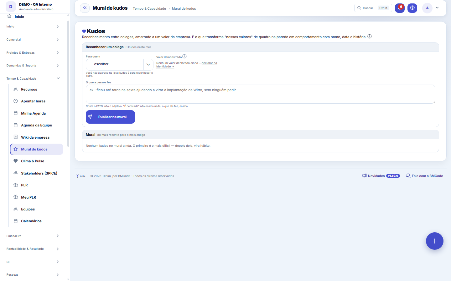The height and width of the screenshot is (281, 451).
Task: Open the Para quem dropdown
Action: (x=119, y=64)
